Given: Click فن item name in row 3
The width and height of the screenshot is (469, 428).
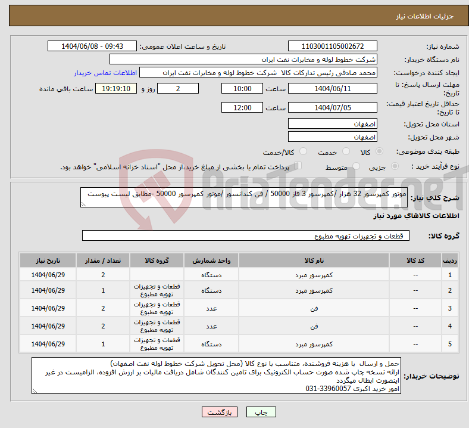Looking at the screenshot, I should [314, 309].
